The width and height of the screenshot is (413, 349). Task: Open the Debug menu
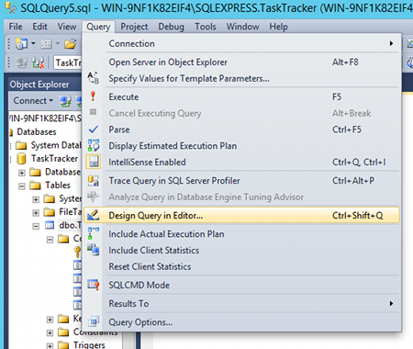pos(171,27)
